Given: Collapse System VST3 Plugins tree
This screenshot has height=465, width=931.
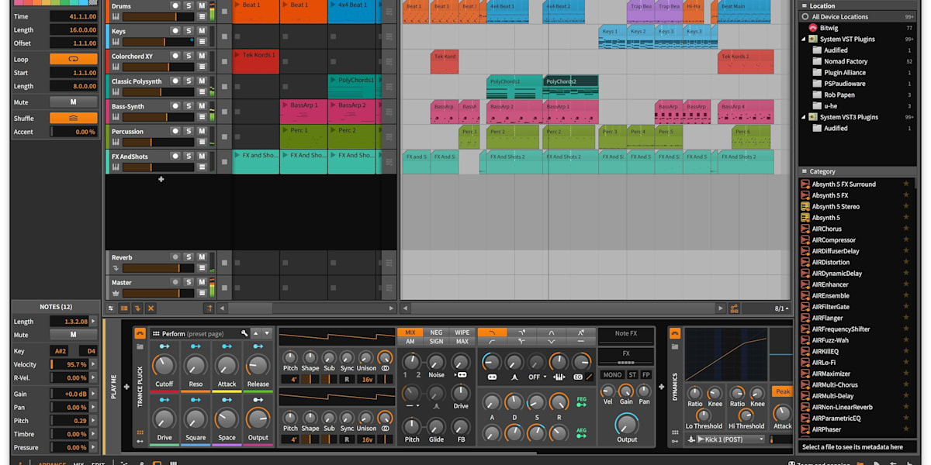Looking at the screenshot, I should pyautogui.click(x=804, y=117).
